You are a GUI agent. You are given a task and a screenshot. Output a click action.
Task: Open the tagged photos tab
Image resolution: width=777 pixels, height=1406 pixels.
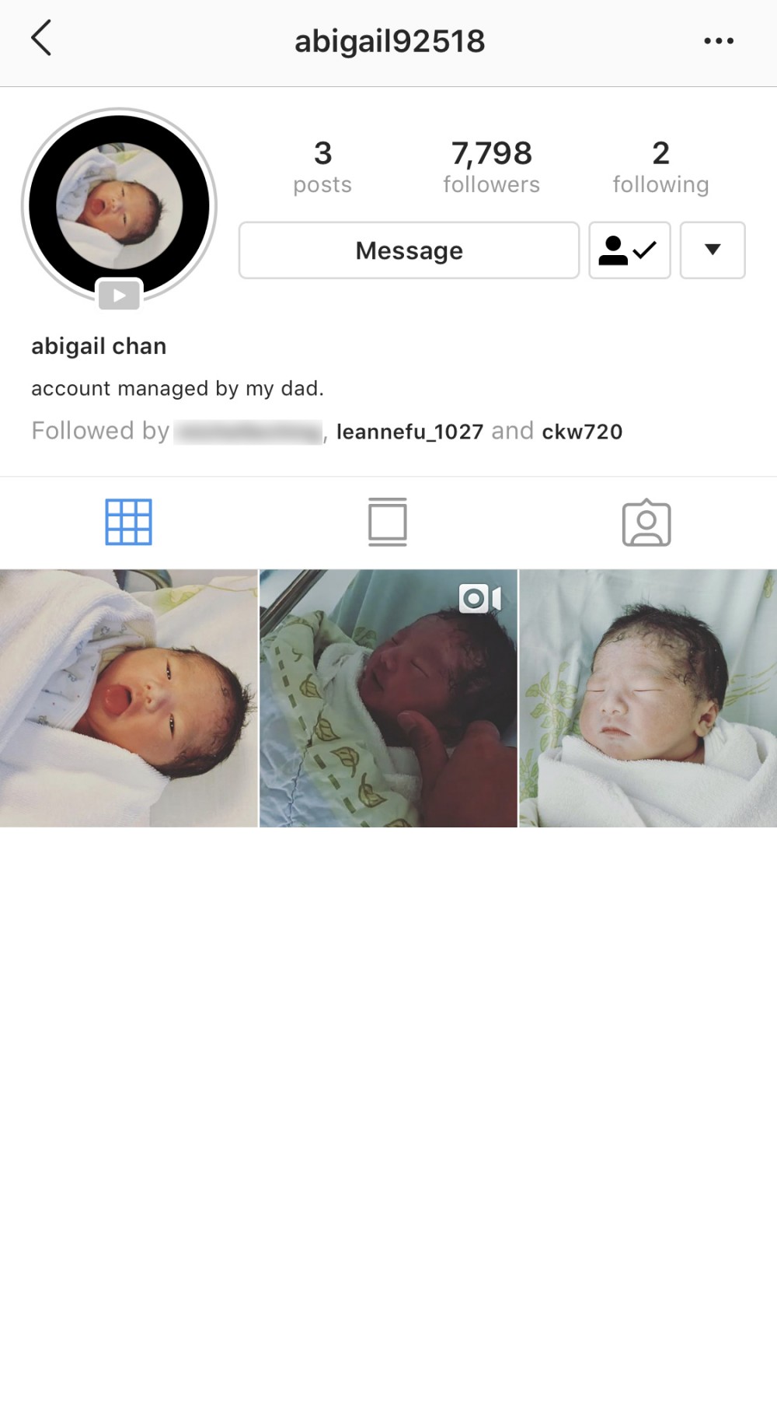click(646, 523)
